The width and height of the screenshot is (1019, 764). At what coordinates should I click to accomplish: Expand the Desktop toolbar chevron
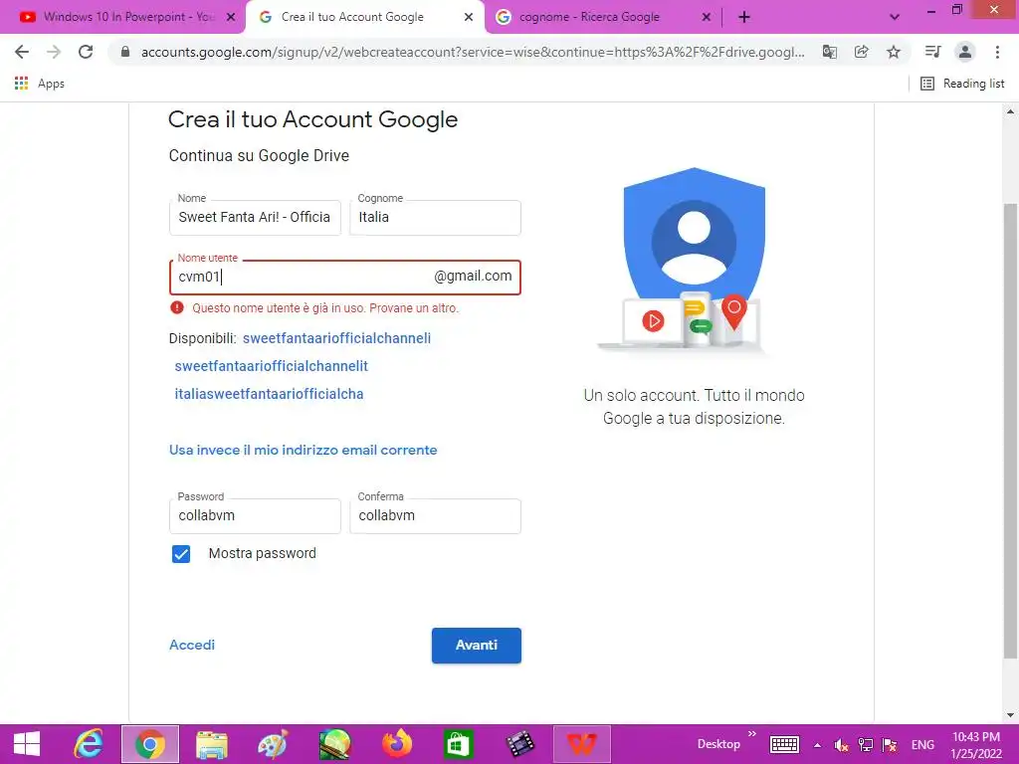click(x=752, y=734)
